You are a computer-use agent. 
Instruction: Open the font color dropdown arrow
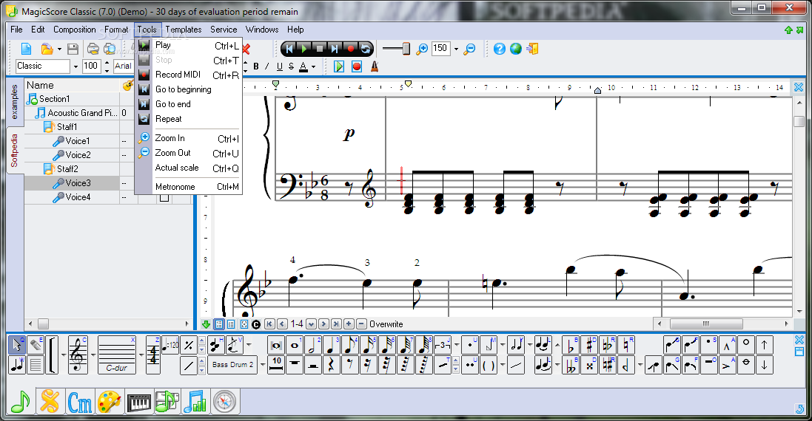[313, 66]
